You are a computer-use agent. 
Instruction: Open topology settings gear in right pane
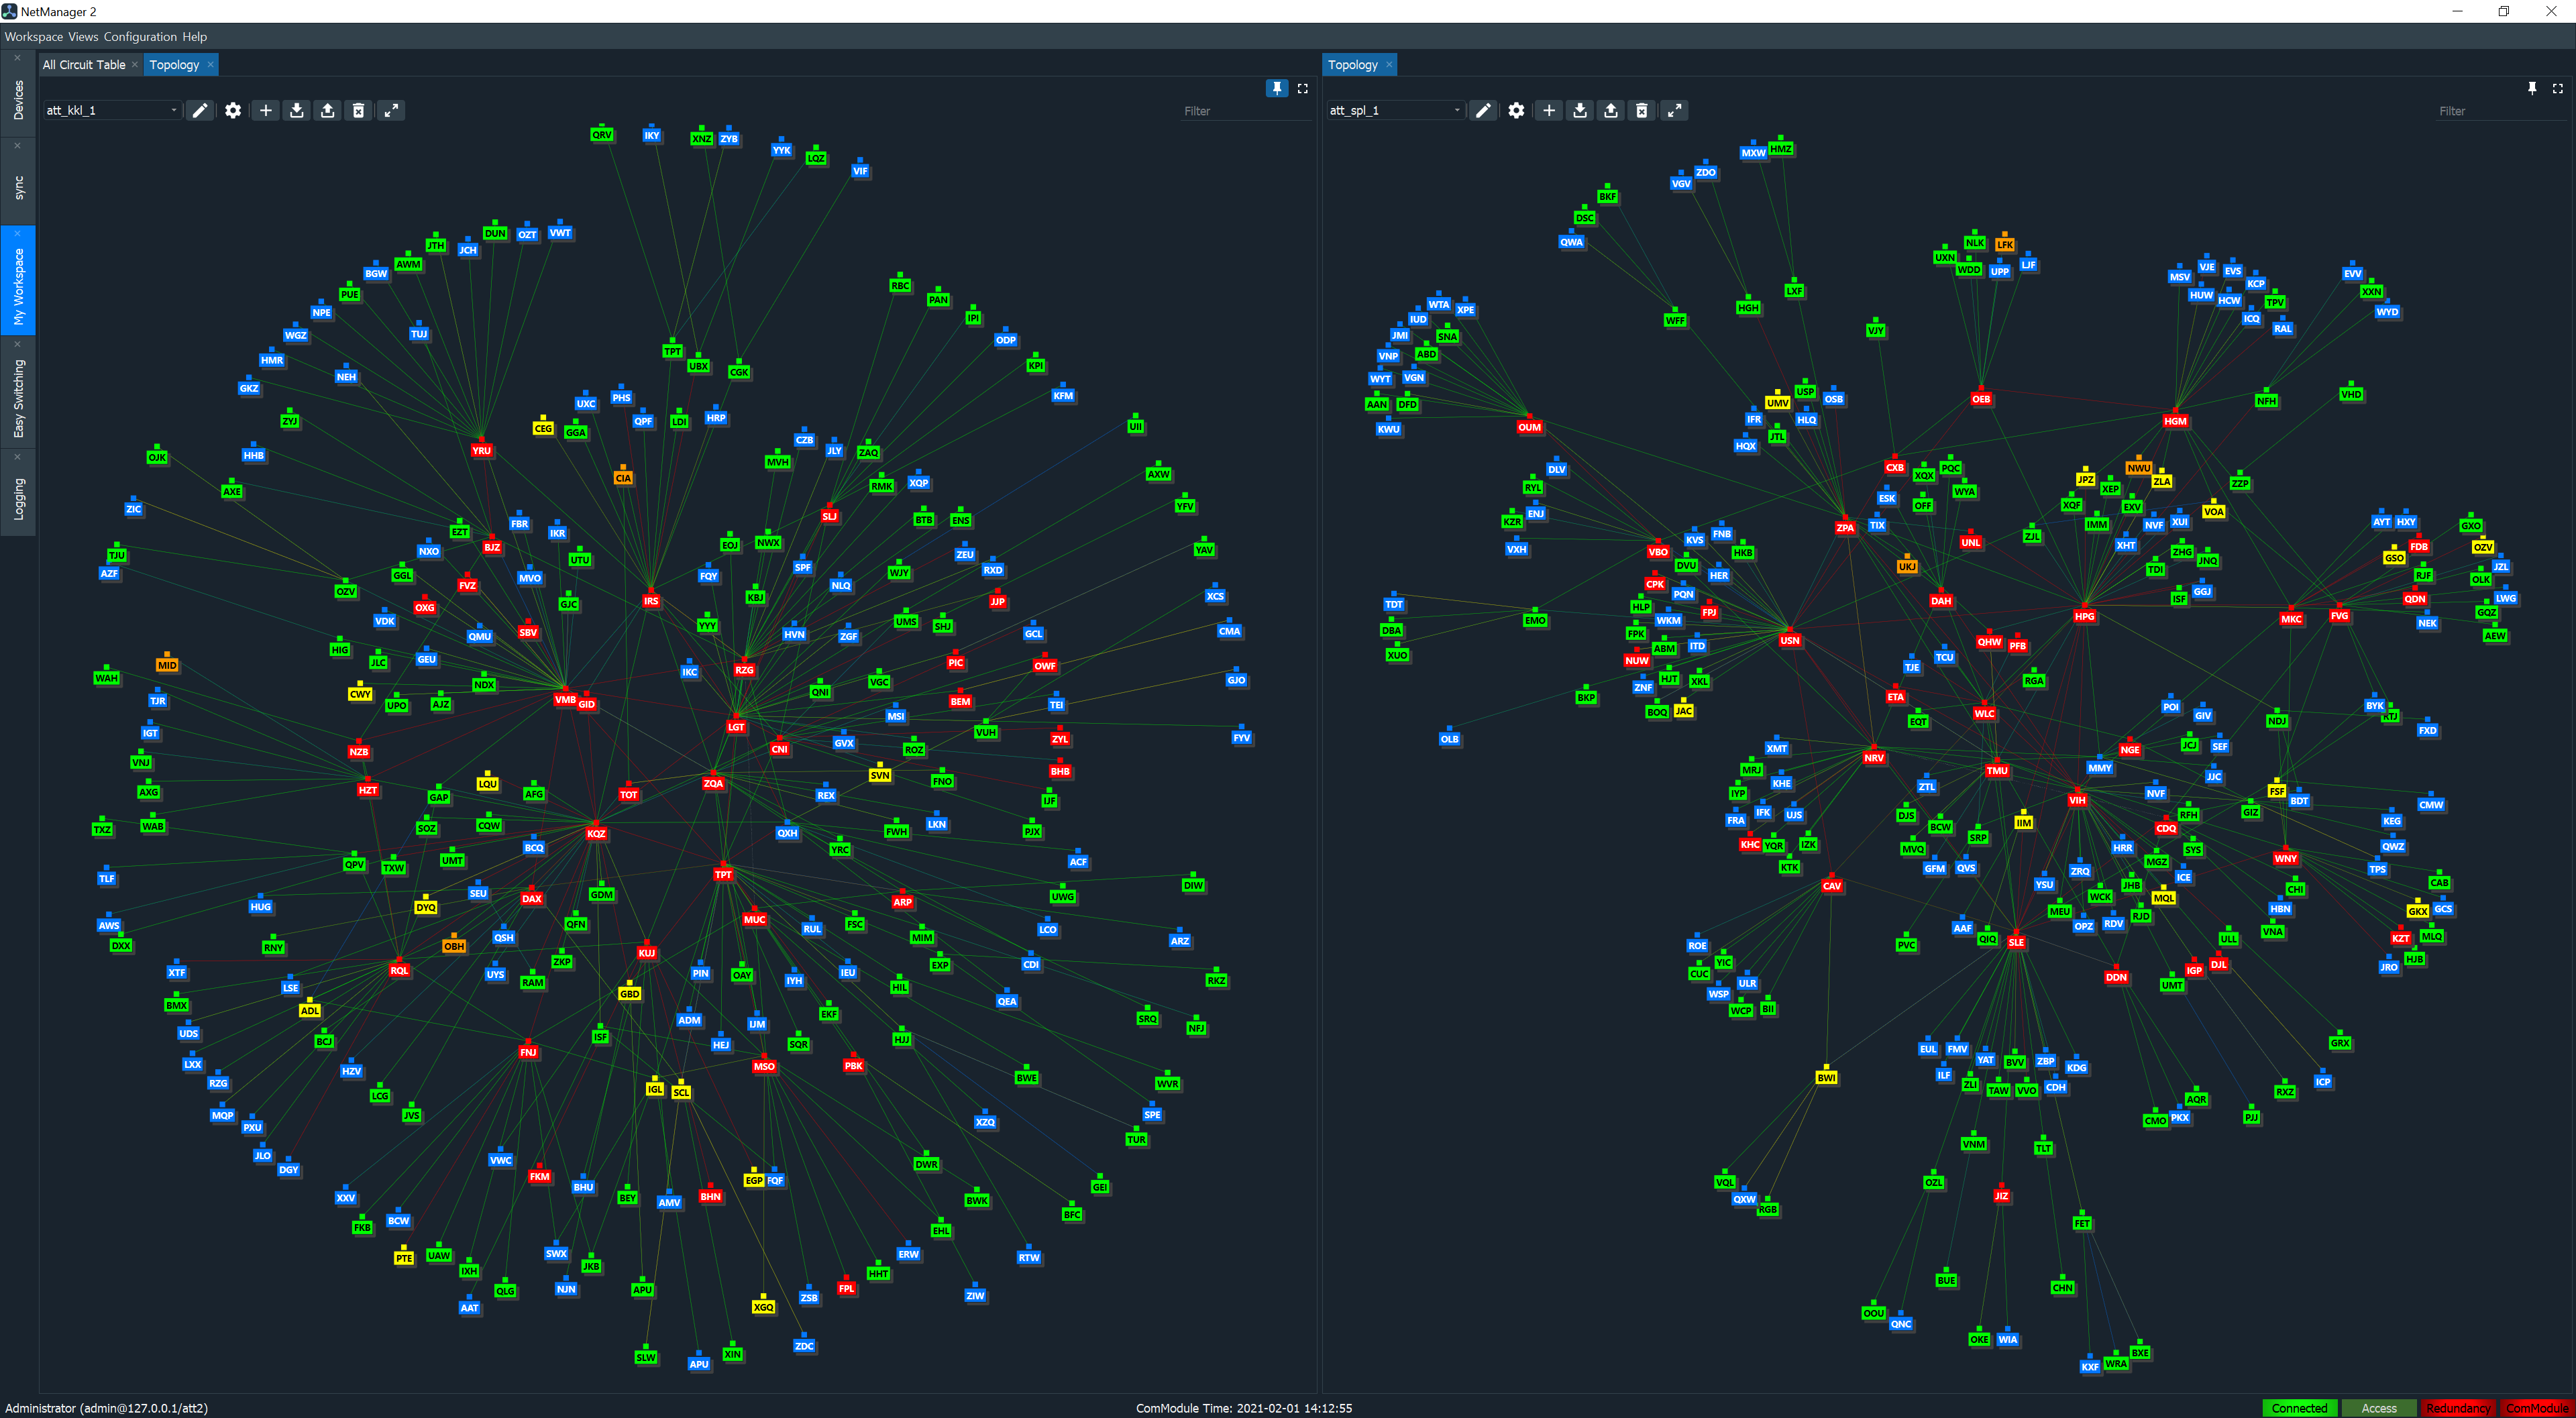click(1516, 111)
